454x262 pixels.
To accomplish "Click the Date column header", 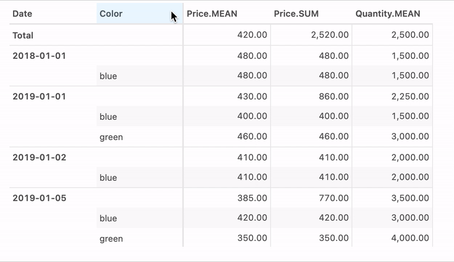I will pyautogui.click(x=23, y=14).
